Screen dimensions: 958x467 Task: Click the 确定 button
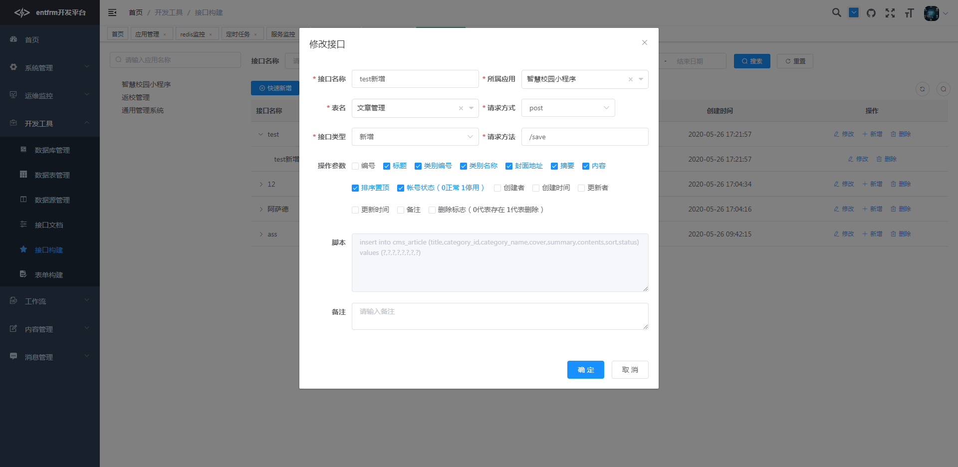[586, 370]
